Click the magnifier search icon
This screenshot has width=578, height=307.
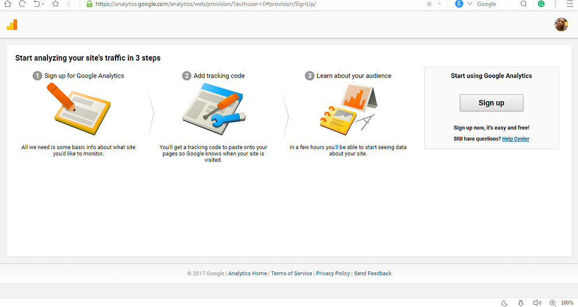pyautogui.click(x=524, y=3)
